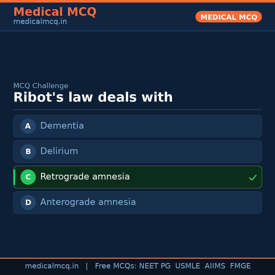Viewport: 275px width, 275px height.
Task: Open the Medical MCQ header title
Action: tap(55, 12)
